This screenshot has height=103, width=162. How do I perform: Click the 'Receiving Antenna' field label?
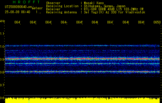[62, 12]
